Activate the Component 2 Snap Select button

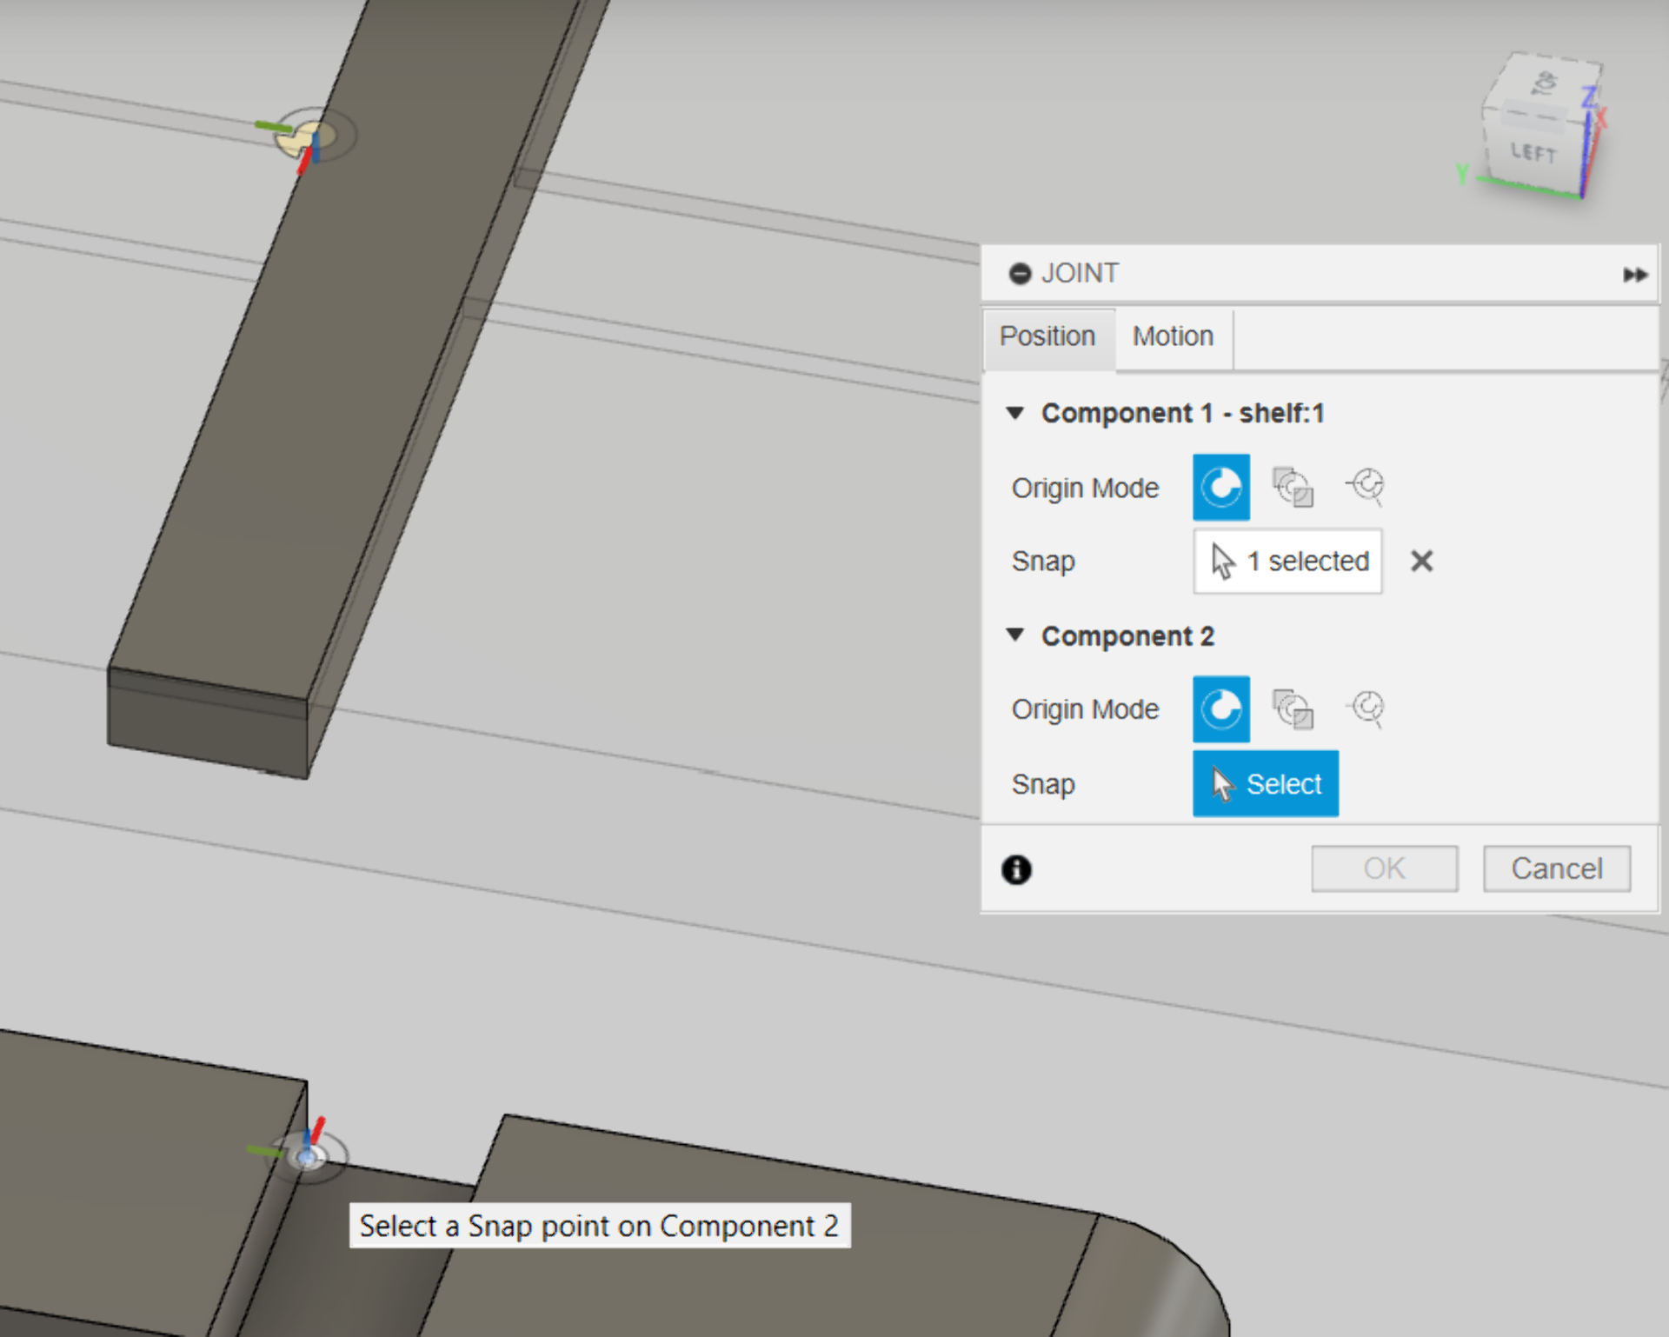tap(1265, 783)
